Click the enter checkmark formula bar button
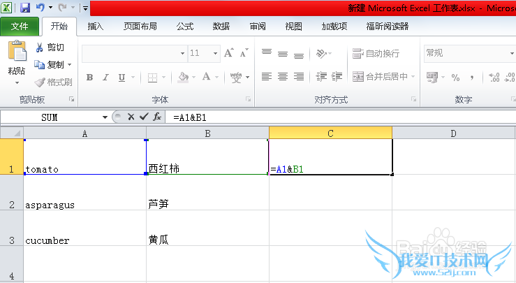Screen dimensions: 516x283 click(144, 117)
